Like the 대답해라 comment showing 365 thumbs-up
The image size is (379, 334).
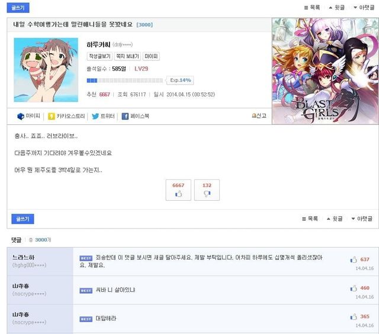coord(354,317)
